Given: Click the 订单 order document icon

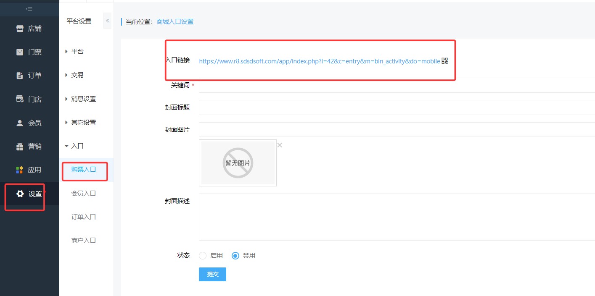Looking at the screenshot, I should (20, 76).
